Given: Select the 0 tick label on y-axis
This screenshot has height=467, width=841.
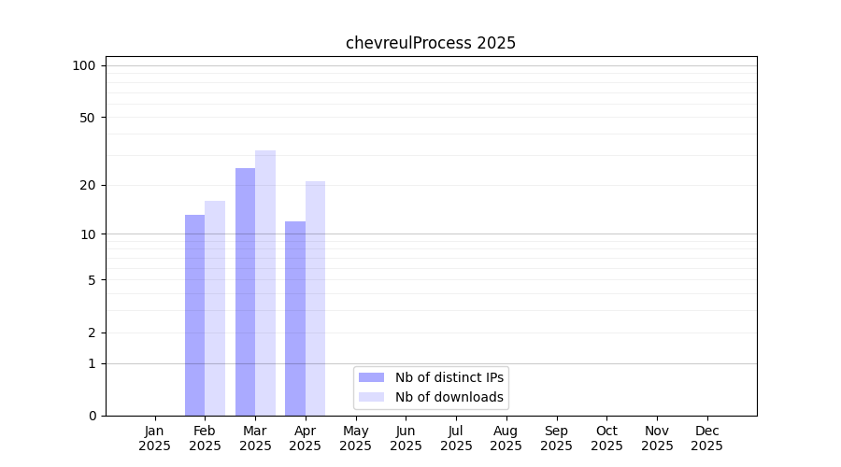Looking at the screenshot, I should [x=92, y=416].
